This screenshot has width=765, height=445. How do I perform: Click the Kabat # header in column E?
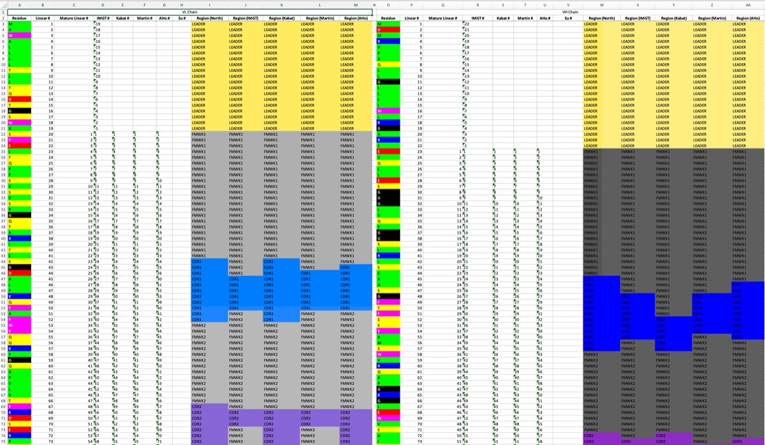(121, 18)
